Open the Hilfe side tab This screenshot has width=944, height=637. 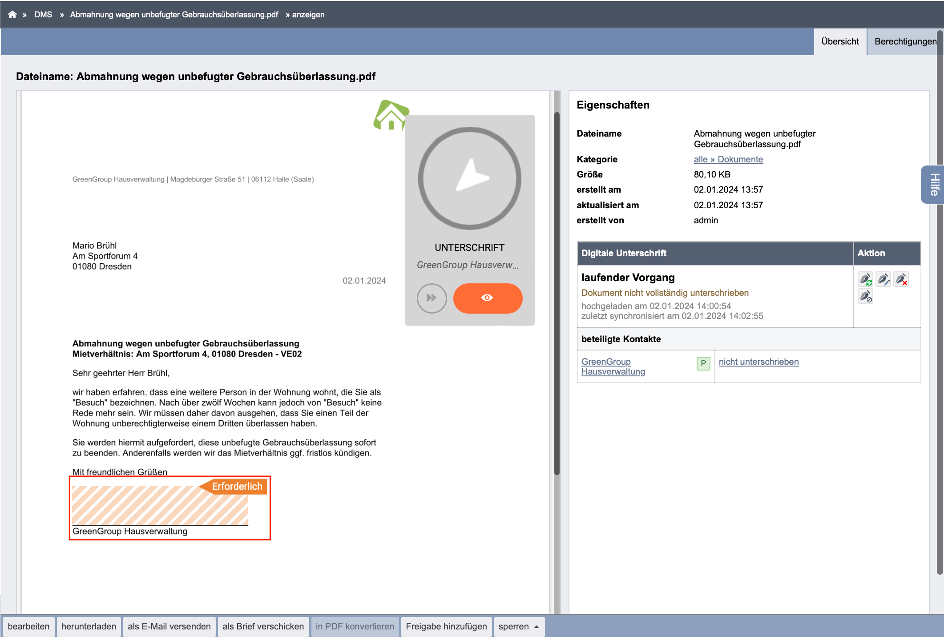[934, 185]
